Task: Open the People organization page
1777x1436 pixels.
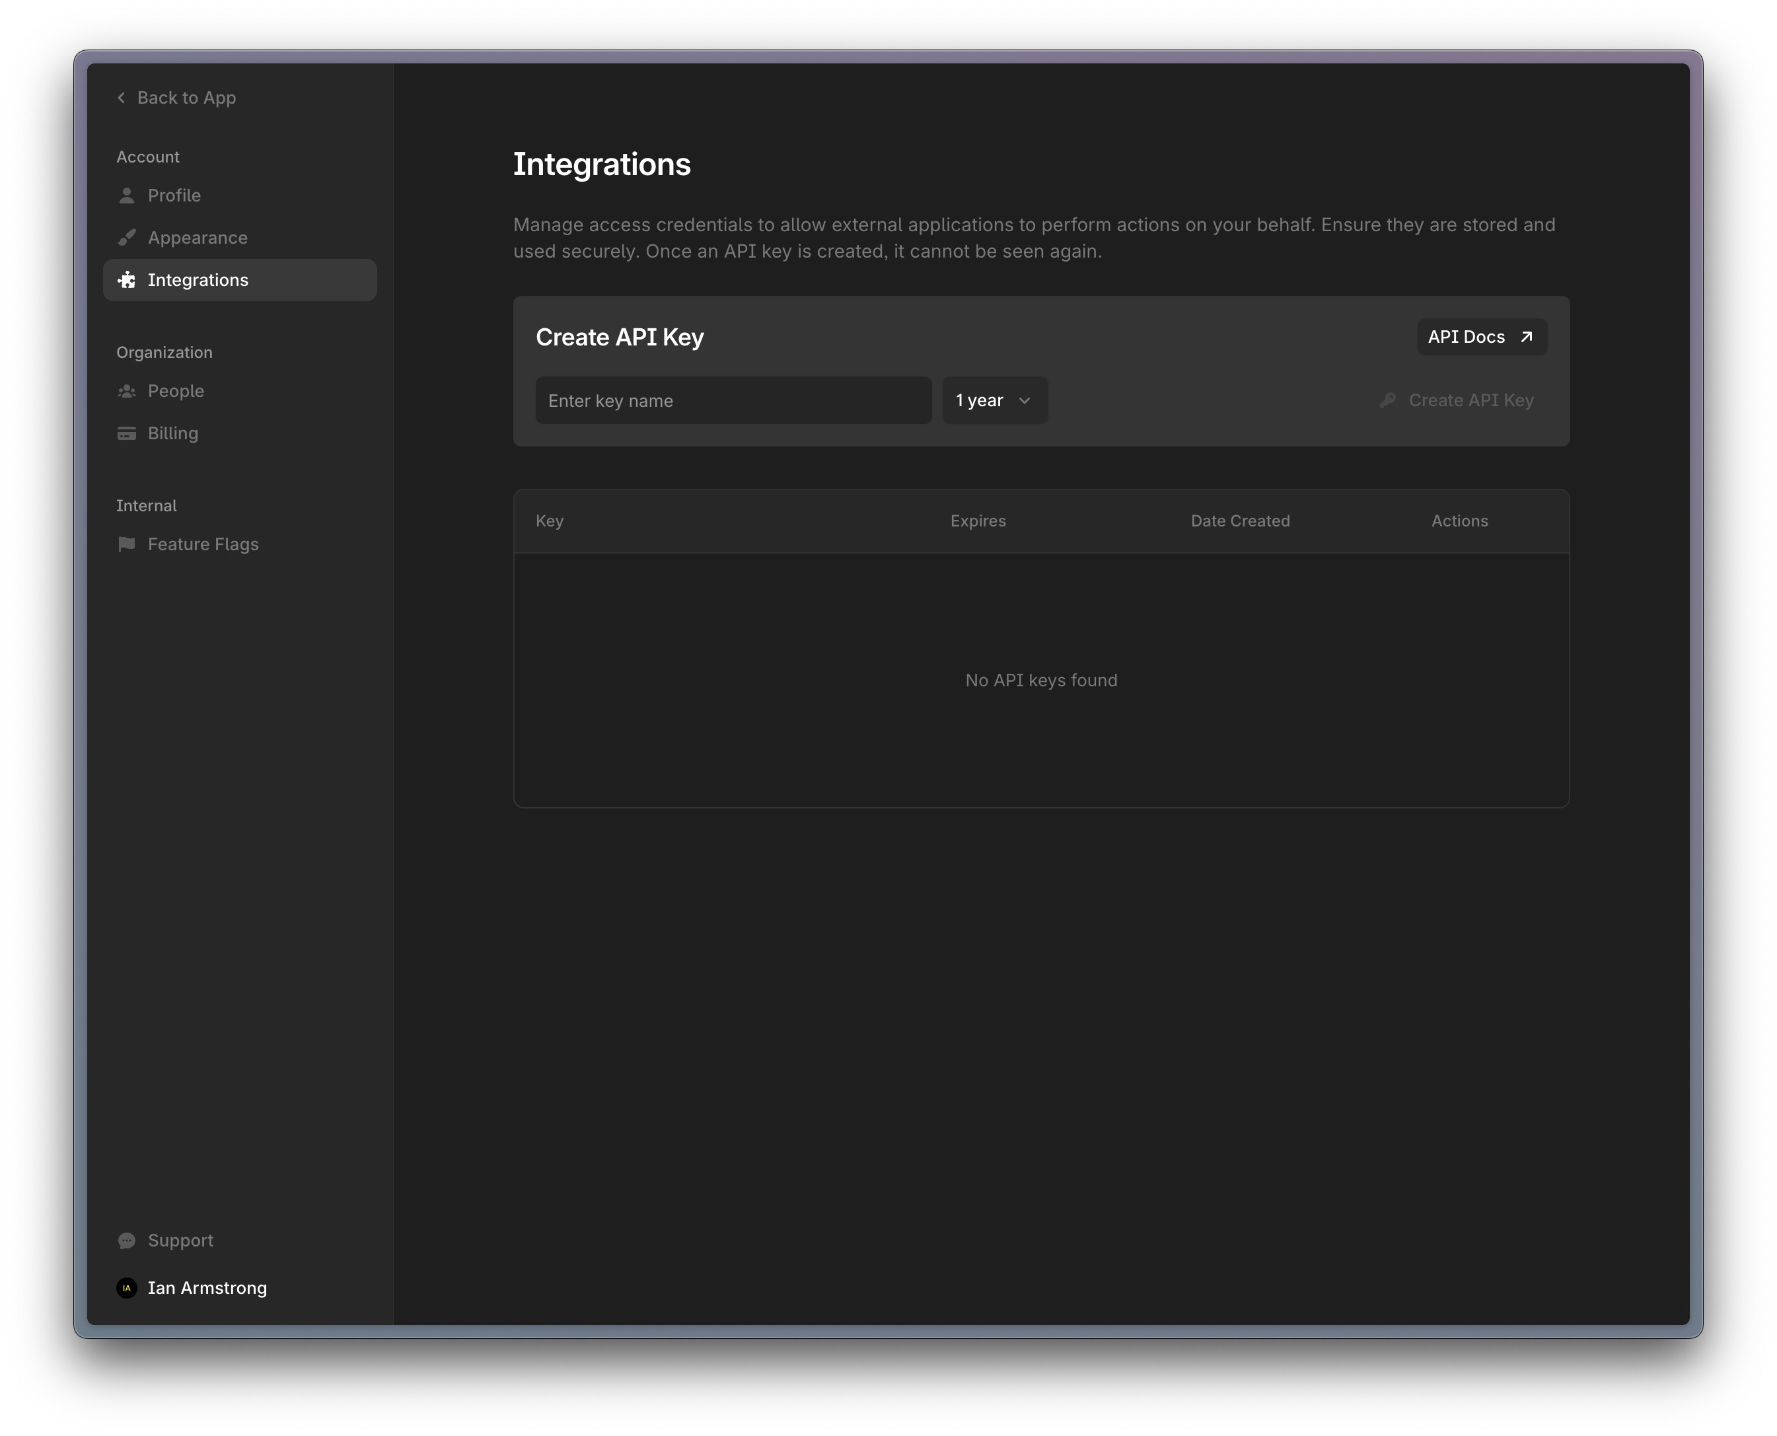Action: pos(240,390)
